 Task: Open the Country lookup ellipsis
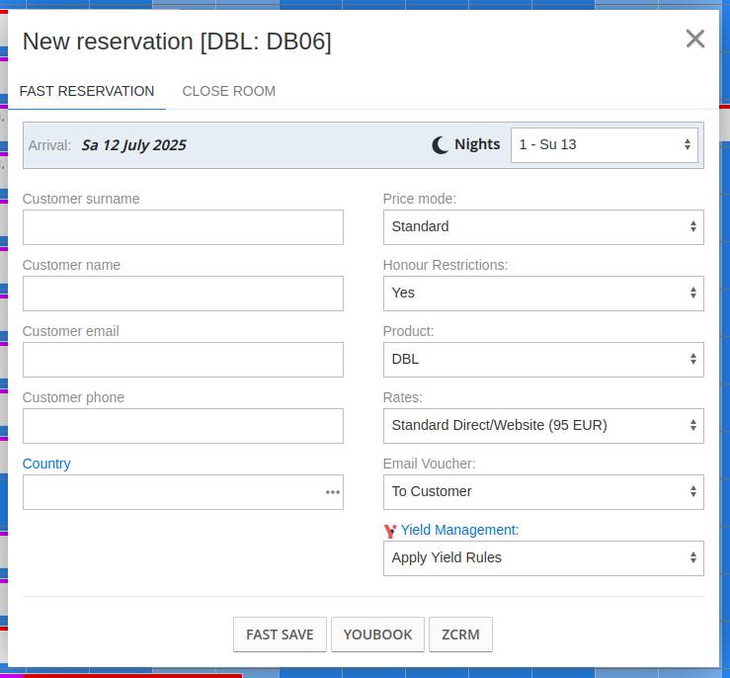pos(333,492)
